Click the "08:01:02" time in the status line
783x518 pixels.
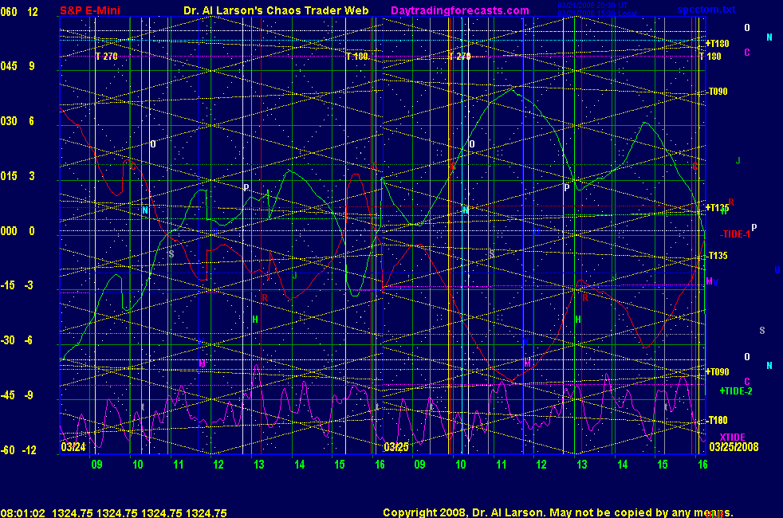tap(23, 513)
